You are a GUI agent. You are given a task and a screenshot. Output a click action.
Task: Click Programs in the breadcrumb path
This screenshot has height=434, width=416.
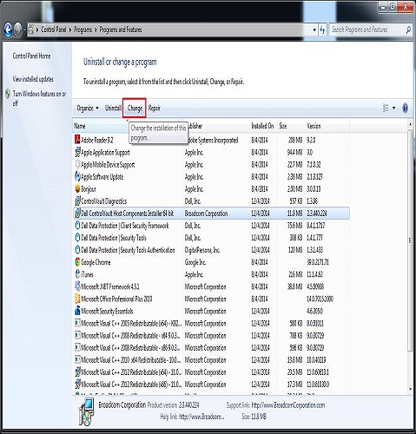[83, 30]
